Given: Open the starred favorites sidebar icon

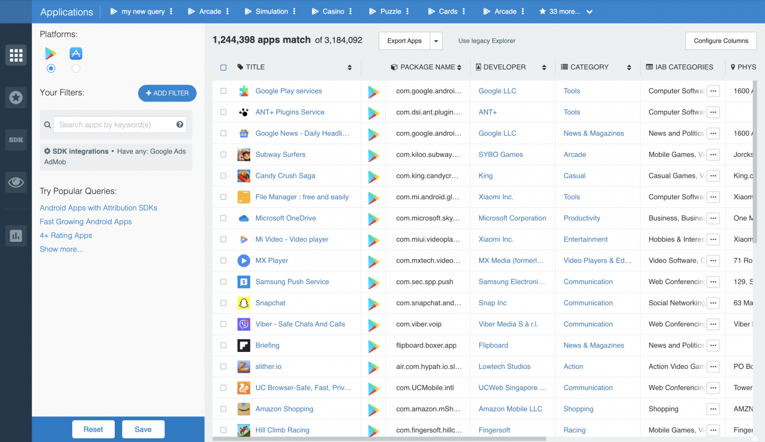Looking at the screenshot, I should pyautogui.click(x=16, y=98).
